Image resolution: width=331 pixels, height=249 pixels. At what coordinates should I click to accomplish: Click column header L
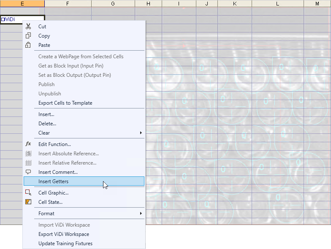click(x=277, y=3)
